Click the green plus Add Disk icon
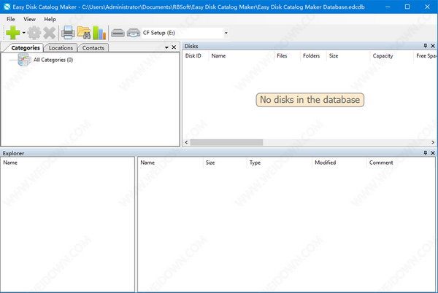 click(x=13, y=33)
